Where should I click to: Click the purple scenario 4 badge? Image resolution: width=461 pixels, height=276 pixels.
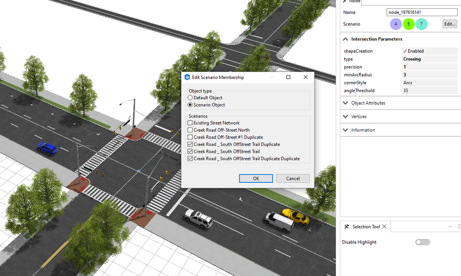pyautogui.click(x=396, y=24)
